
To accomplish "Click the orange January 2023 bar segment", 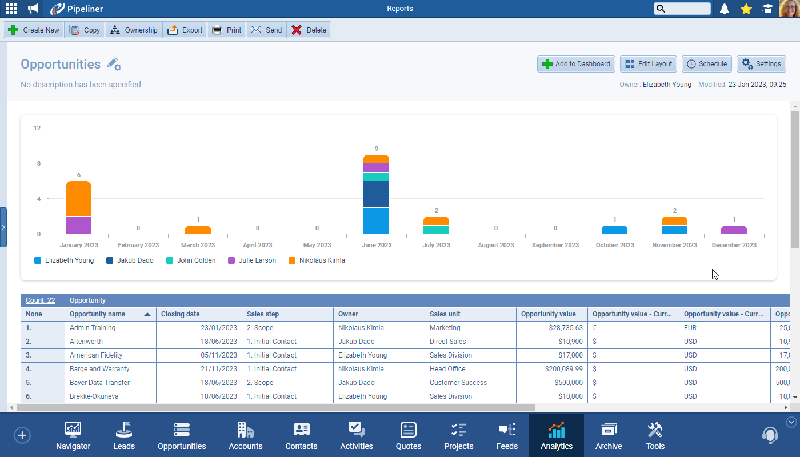I will pos(78,198).
